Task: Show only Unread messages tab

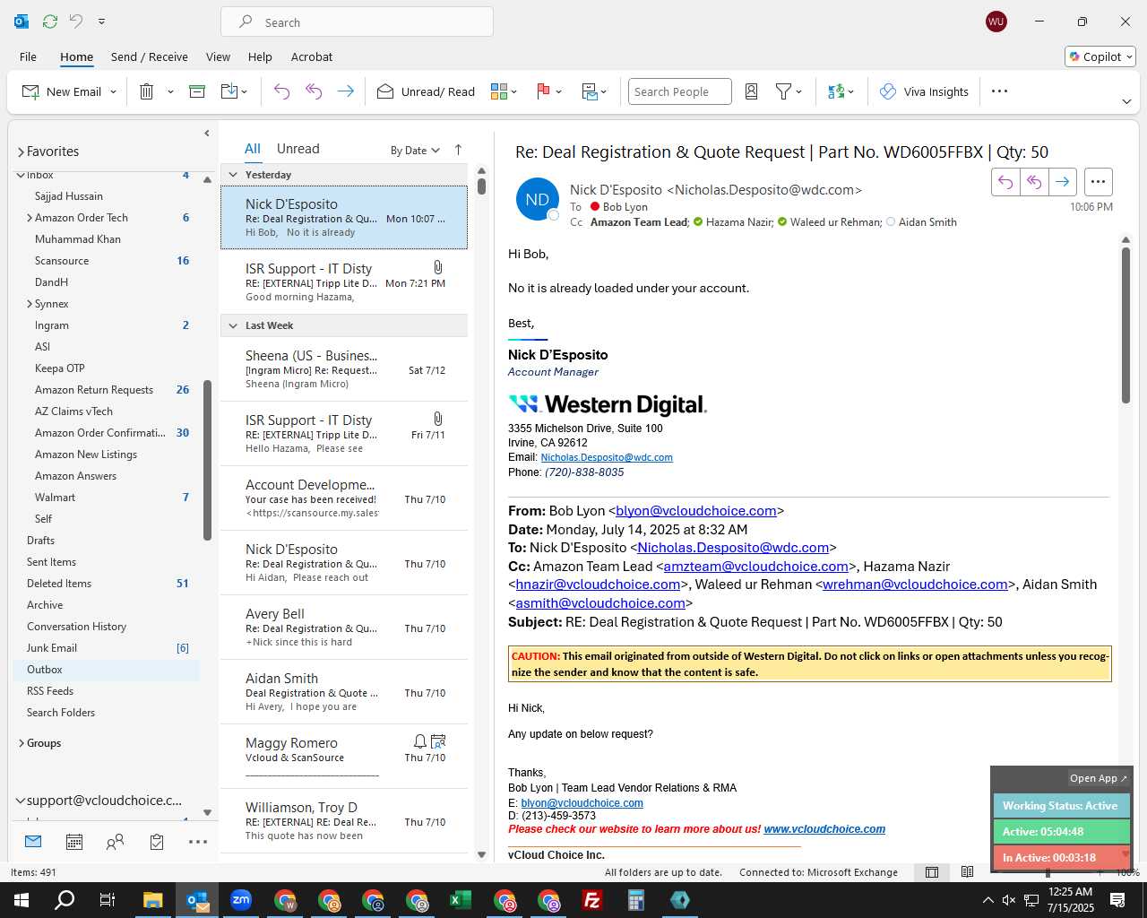Action: tap(298, 149)
